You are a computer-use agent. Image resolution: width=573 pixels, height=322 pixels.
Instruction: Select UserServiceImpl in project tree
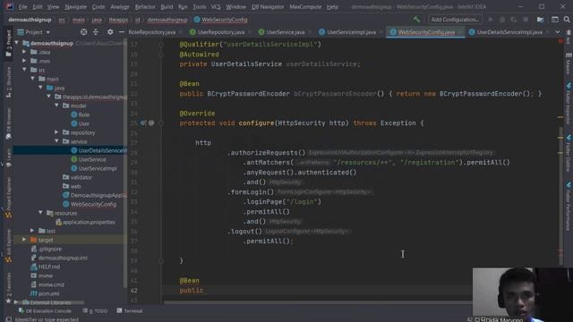pos(98,168)
